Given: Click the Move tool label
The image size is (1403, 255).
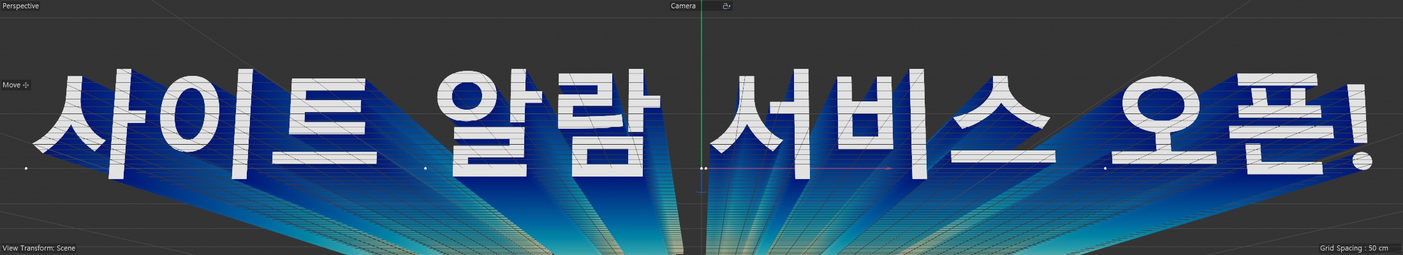Looking at the screenshot, I should 11,85.
